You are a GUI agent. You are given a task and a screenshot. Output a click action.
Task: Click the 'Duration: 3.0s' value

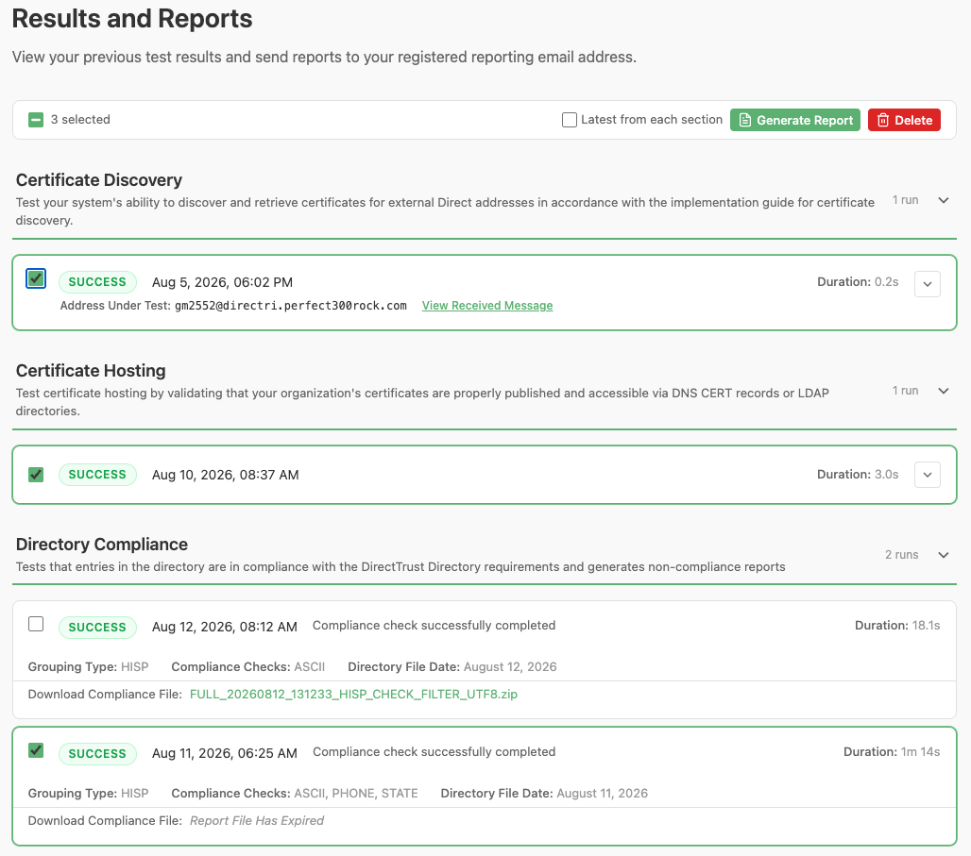click(858, 474)
